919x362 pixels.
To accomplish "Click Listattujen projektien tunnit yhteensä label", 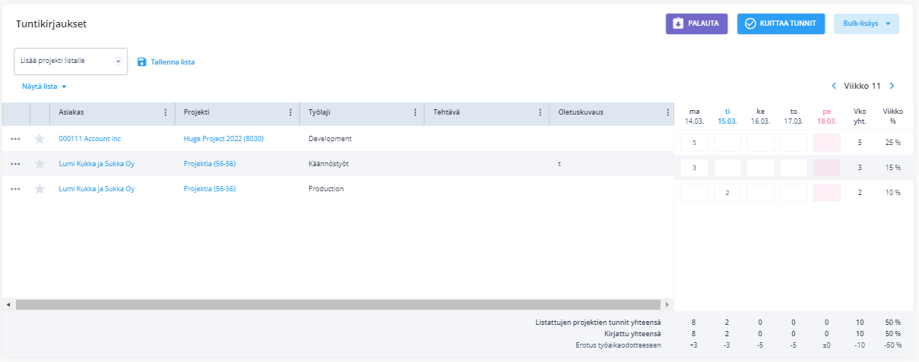I will coord(598,323).
